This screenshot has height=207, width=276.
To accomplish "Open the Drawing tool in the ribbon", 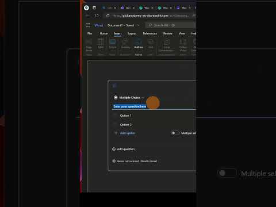I will click(x=125, y=44).
